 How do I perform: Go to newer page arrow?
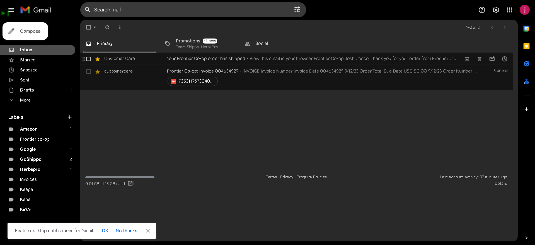[492, 27]
